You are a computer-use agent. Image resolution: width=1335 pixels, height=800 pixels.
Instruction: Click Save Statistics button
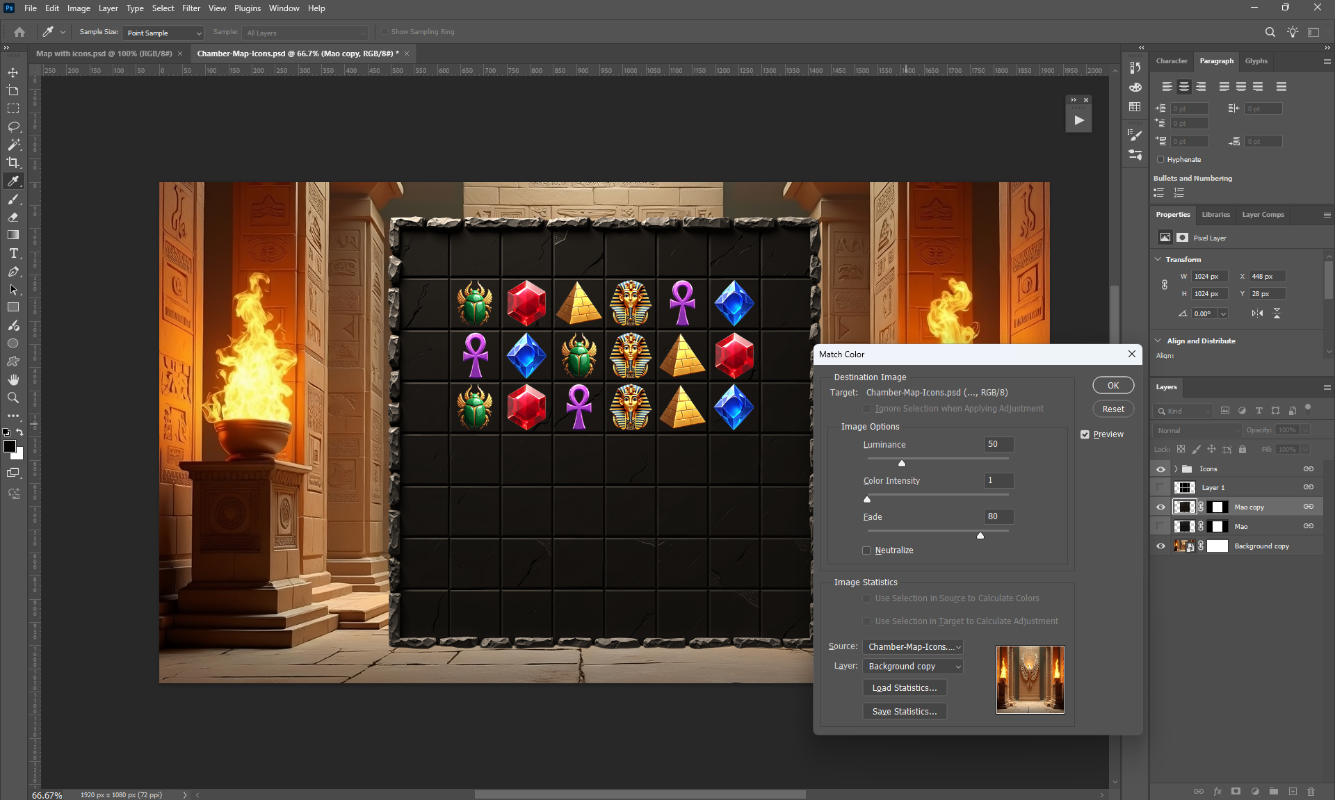pos(904,712)
